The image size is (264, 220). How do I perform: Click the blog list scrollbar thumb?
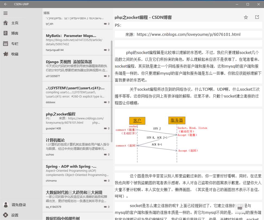[x=112, y=91]
